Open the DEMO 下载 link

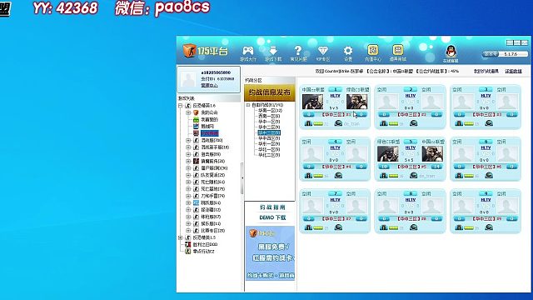pos(272,217)
